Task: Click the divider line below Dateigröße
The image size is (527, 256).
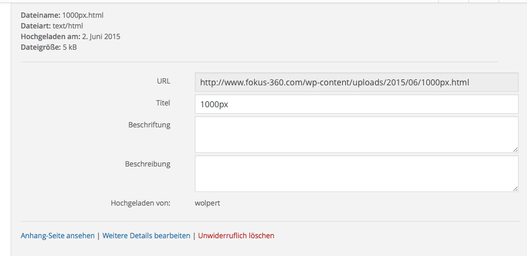Action: pyautogui.click(x=259, y=62)
